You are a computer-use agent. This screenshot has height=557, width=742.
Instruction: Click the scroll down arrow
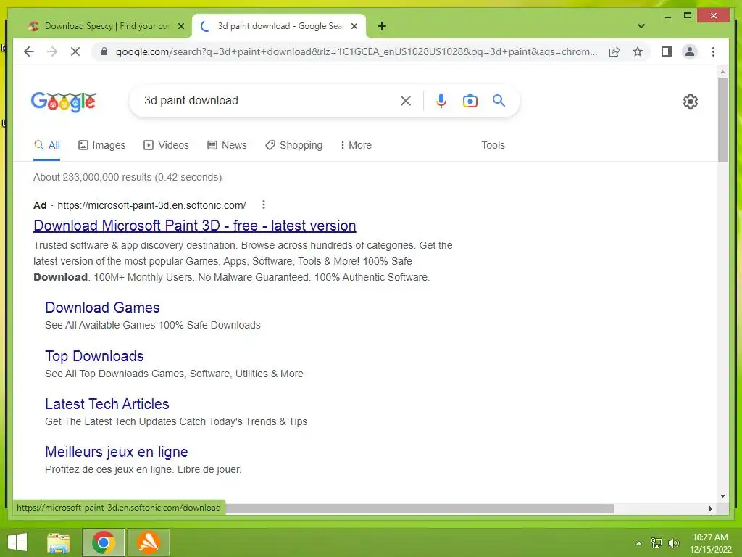pyautogui.click(x=722, y=496)
